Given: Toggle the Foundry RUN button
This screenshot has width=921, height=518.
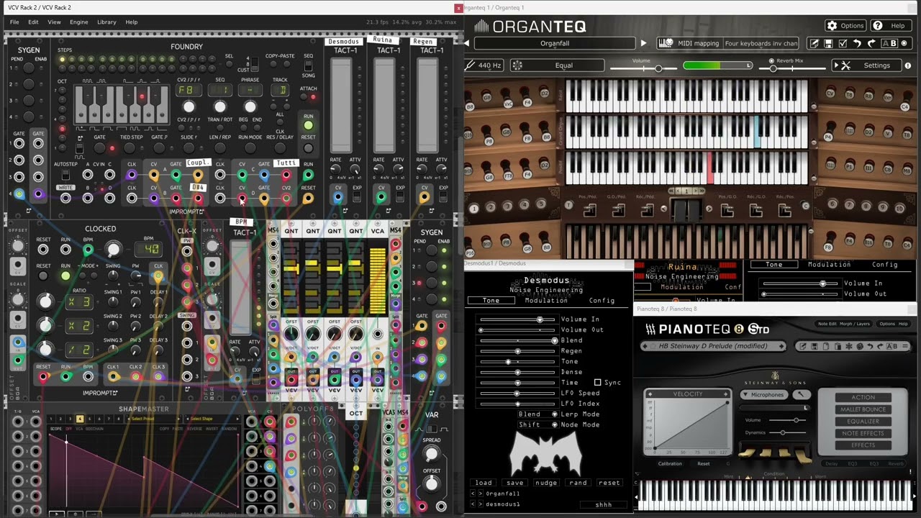Looking at the screenshot, I should coord(308,126).
